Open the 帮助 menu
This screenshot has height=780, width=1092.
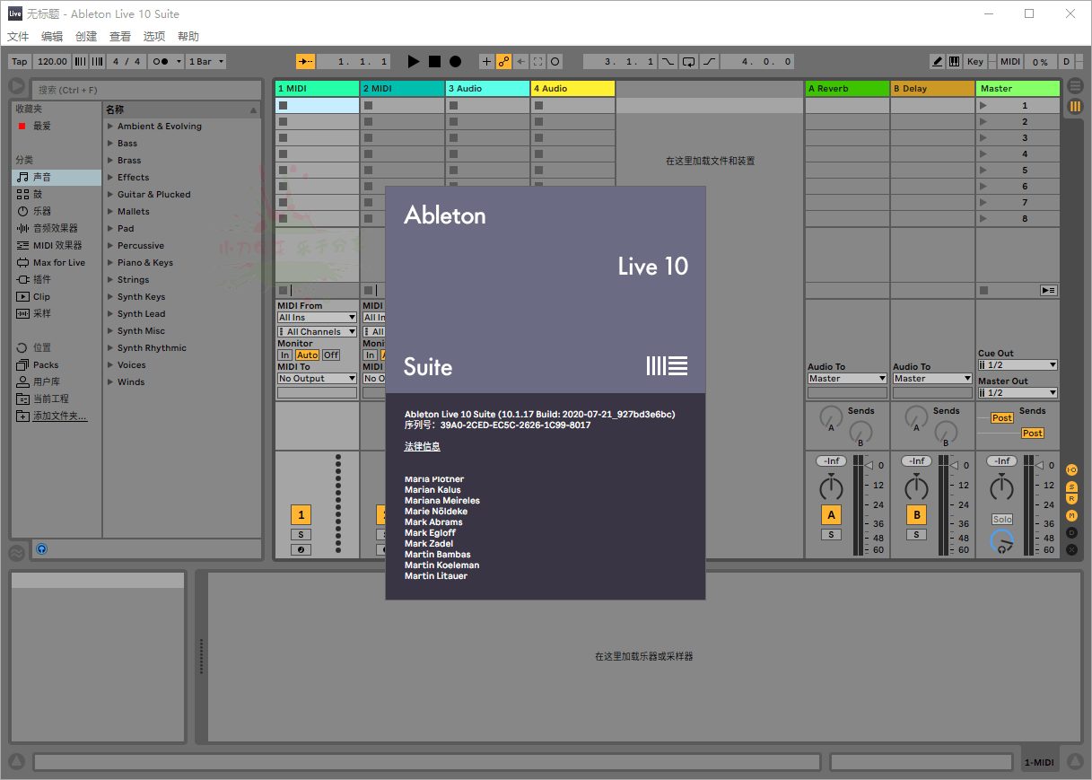pyautogui.click(x=188, y=37)
